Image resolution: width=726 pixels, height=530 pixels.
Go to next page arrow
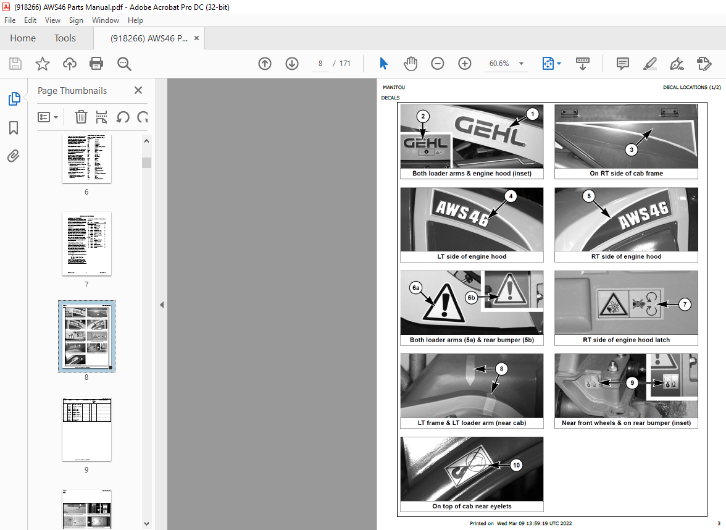tap(291, 64)
